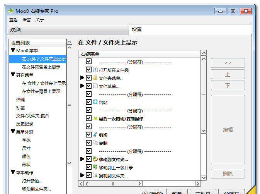This screenshot has width=260, height=194.
Task: Click the folder icon beside 移动到文件夹...
Action: click(95, 159)
